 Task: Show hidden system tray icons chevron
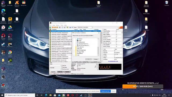click(x=150, y=95)
